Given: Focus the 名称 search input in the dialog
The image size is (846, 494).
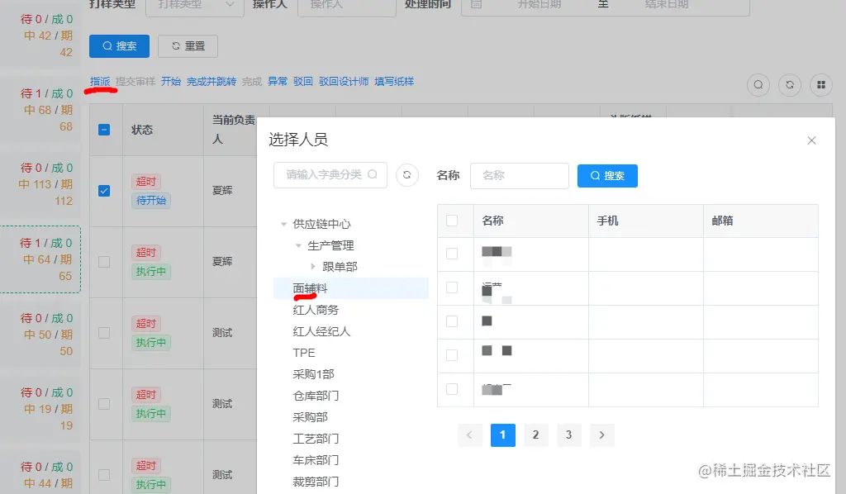Looking at the screenshot, I should tap(520, 176).
